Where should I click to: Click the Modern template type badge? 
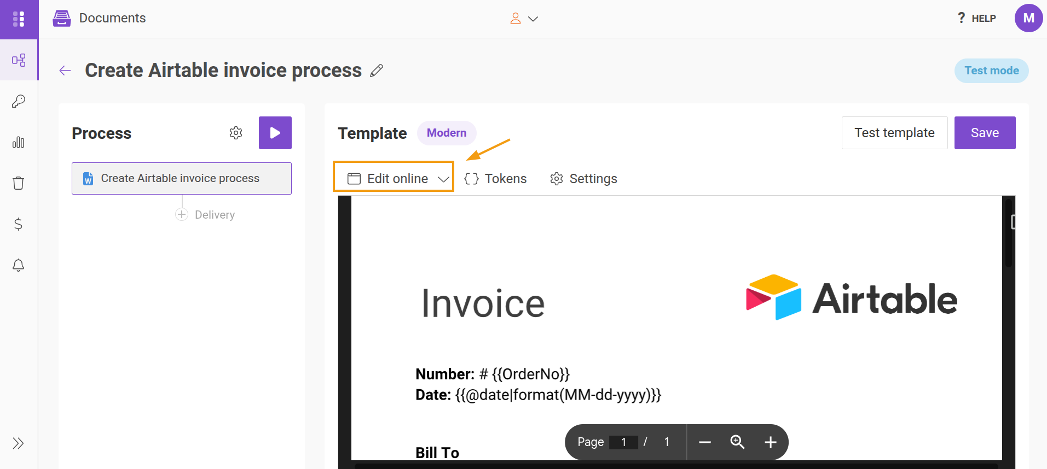447,133
